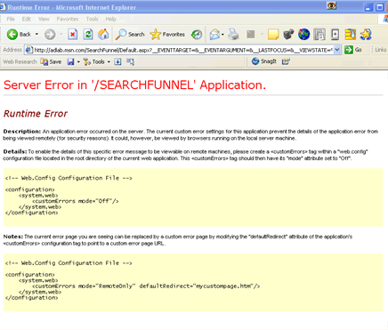Go to the Home page icon
Viewport: 388px width, 330px height.
(103, 35)
